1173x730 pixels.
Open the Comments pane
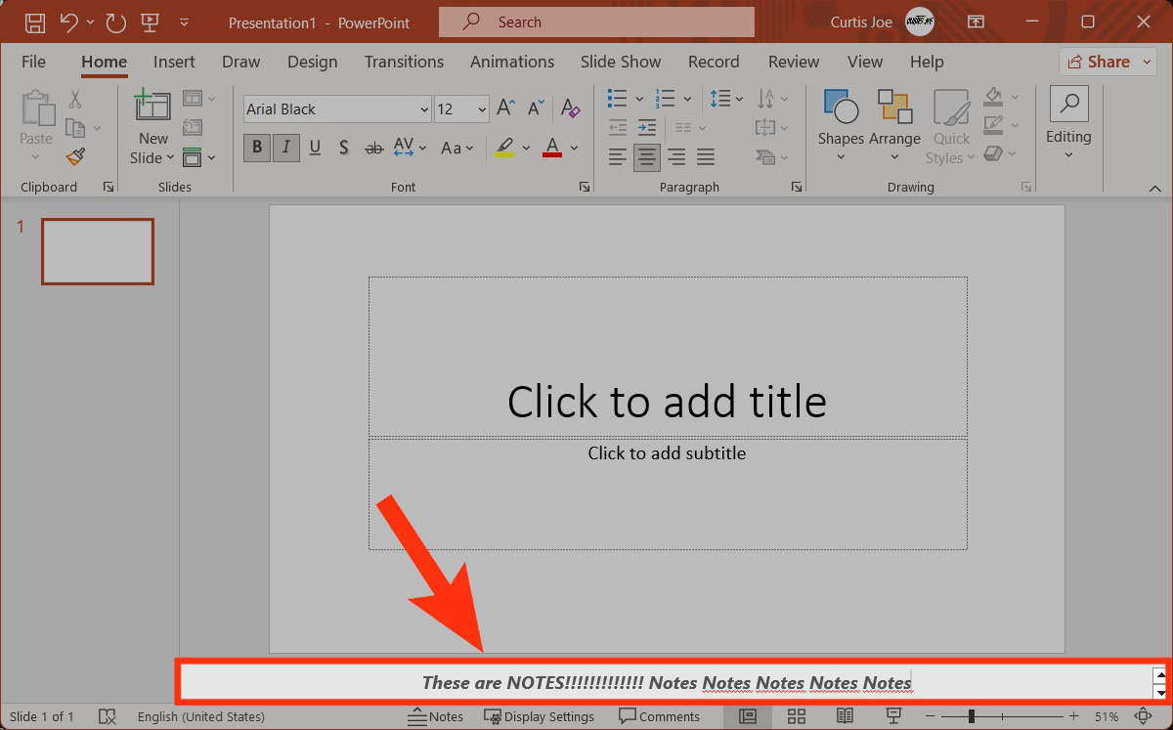(659, 716)
